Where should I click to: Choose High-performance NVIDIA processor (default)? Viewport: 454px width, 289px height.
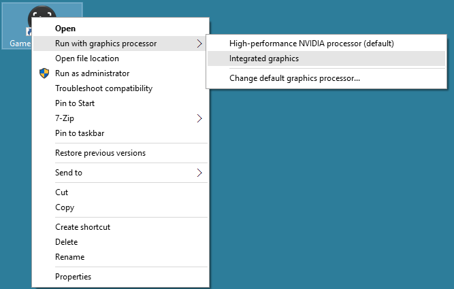(x=312, y=44)
